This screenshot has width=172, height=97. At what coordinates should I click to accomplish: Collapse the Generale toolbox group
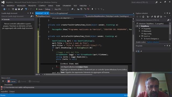click(2, 19)
